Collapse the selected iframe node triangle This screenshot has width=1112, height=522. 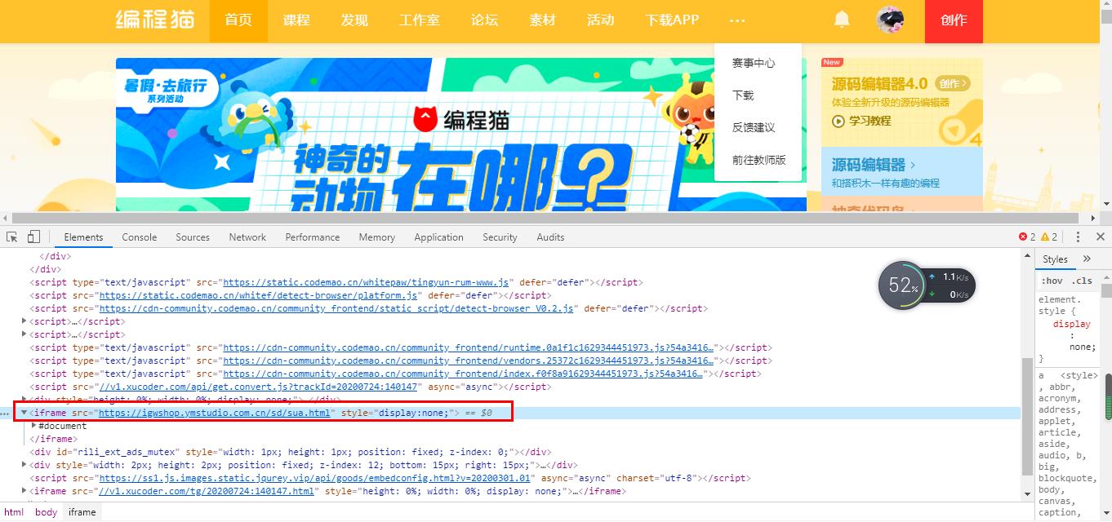[24, 413]
